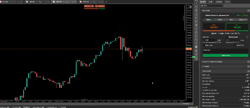Screen dimensions: 250x108
Task: Click the green Place Order button
Action: [x=225, y=55]
